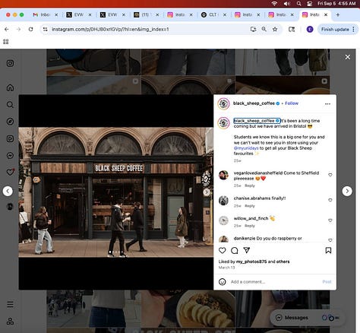360x333 pixels.
Task: Save the post with bookmark icon
Action: (x=328, y=250)
